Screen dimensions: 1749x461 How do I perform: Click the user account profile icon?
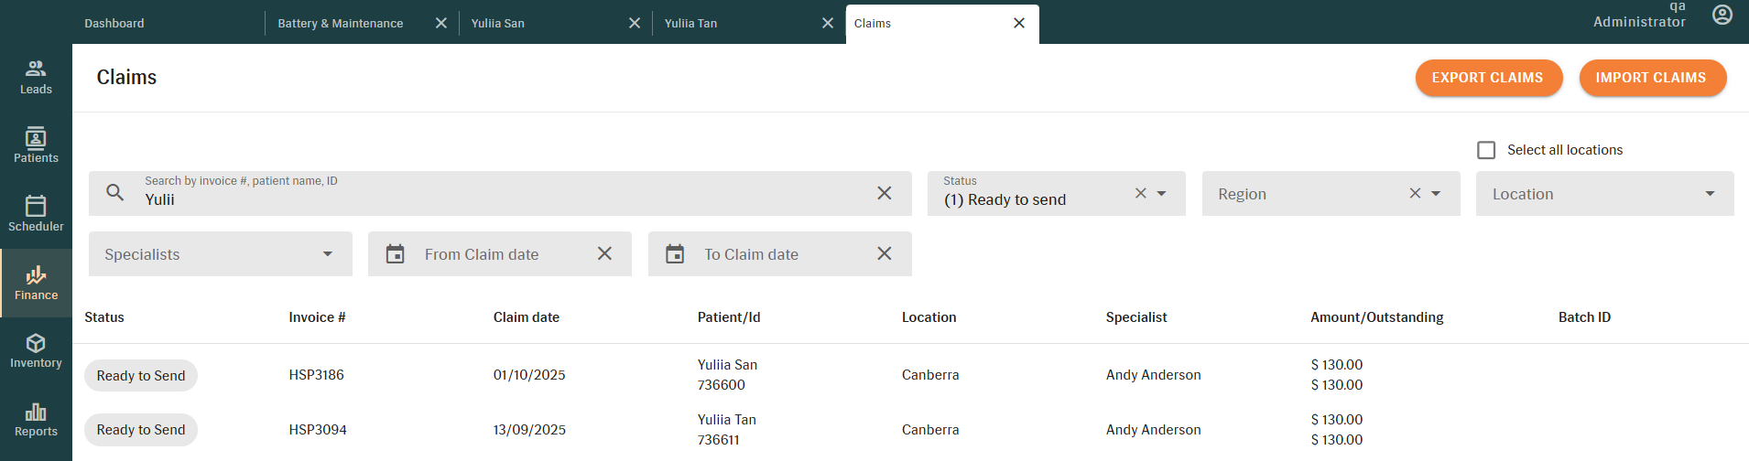pos(1722,15)
